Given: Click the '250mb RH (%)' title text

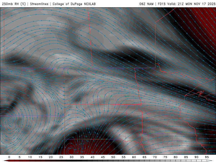Looking at the screenshot, I should 14,4.
